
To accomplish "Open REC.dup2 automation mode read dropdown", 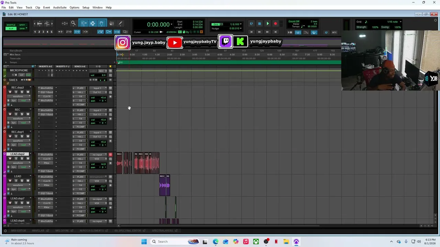I will pyautogui.click(x=23, y=101).
